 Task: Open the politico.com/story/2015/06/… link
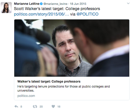click(x=41, y=14)
